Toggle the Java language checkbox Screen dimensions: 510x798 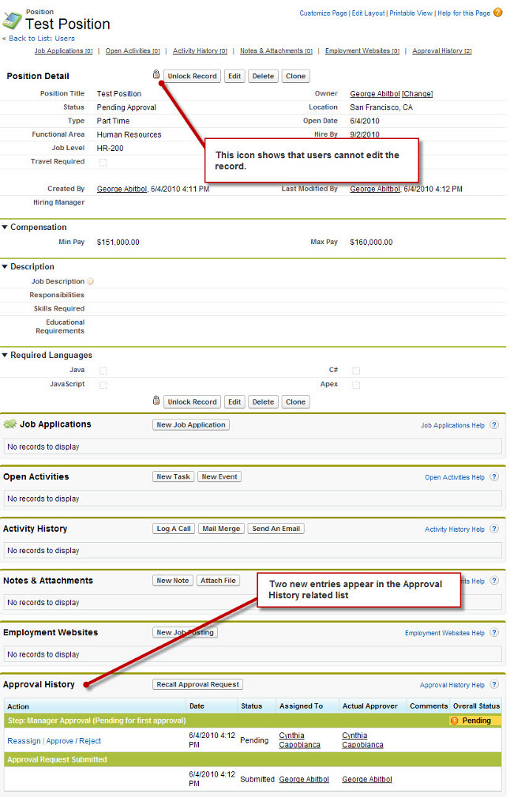(x=103, y=371)
